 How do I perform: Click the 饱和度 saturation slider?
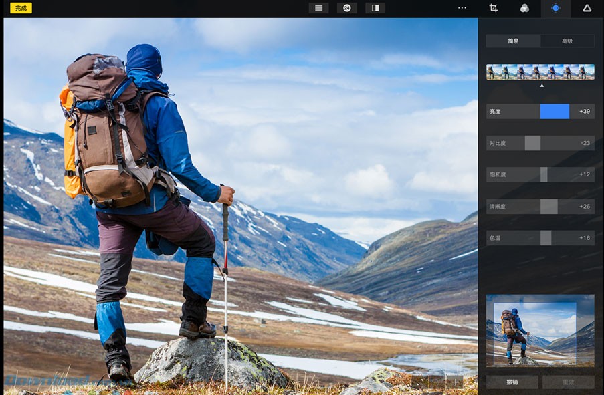540,174
